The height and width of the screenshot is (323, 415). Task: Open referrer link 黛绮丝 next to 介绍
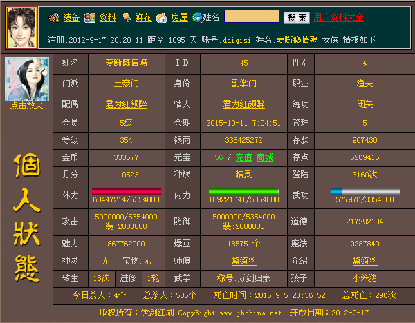click(365, 261)
